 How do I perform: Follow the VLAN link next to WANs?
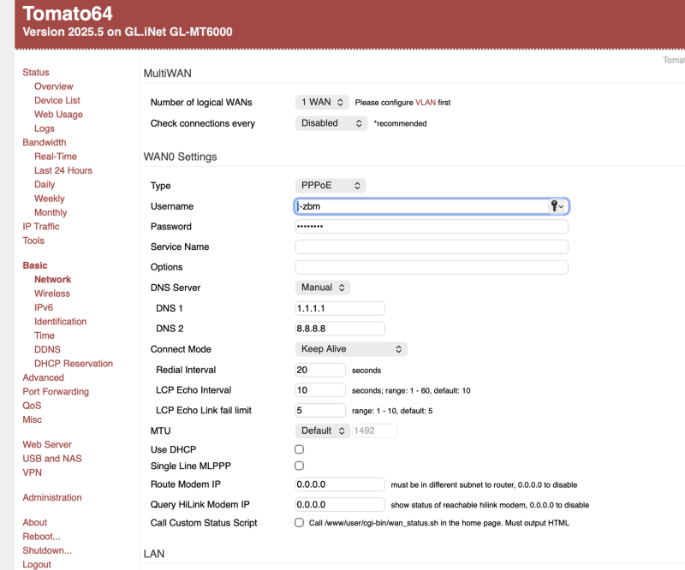(x=426, y=102)
